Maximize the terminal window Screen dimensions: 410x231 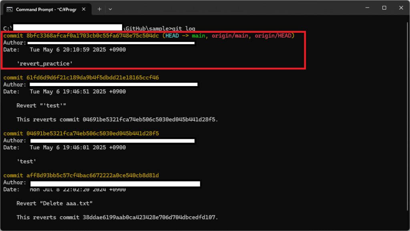pyautogui.click(x=384, y=8)
